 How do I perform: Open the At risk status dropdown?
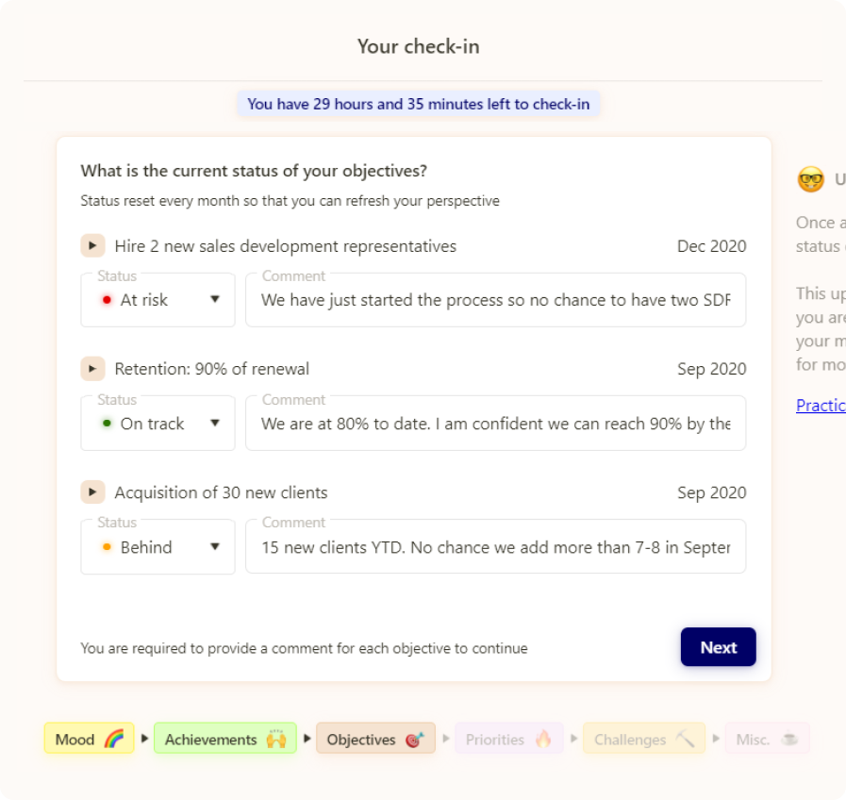158,300
